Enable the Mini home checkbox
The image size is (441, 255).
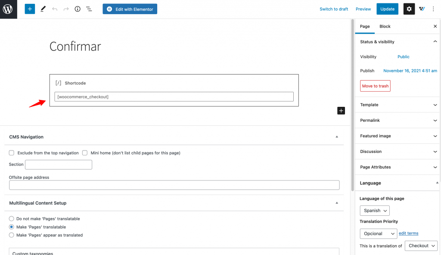tap(85, 153)
